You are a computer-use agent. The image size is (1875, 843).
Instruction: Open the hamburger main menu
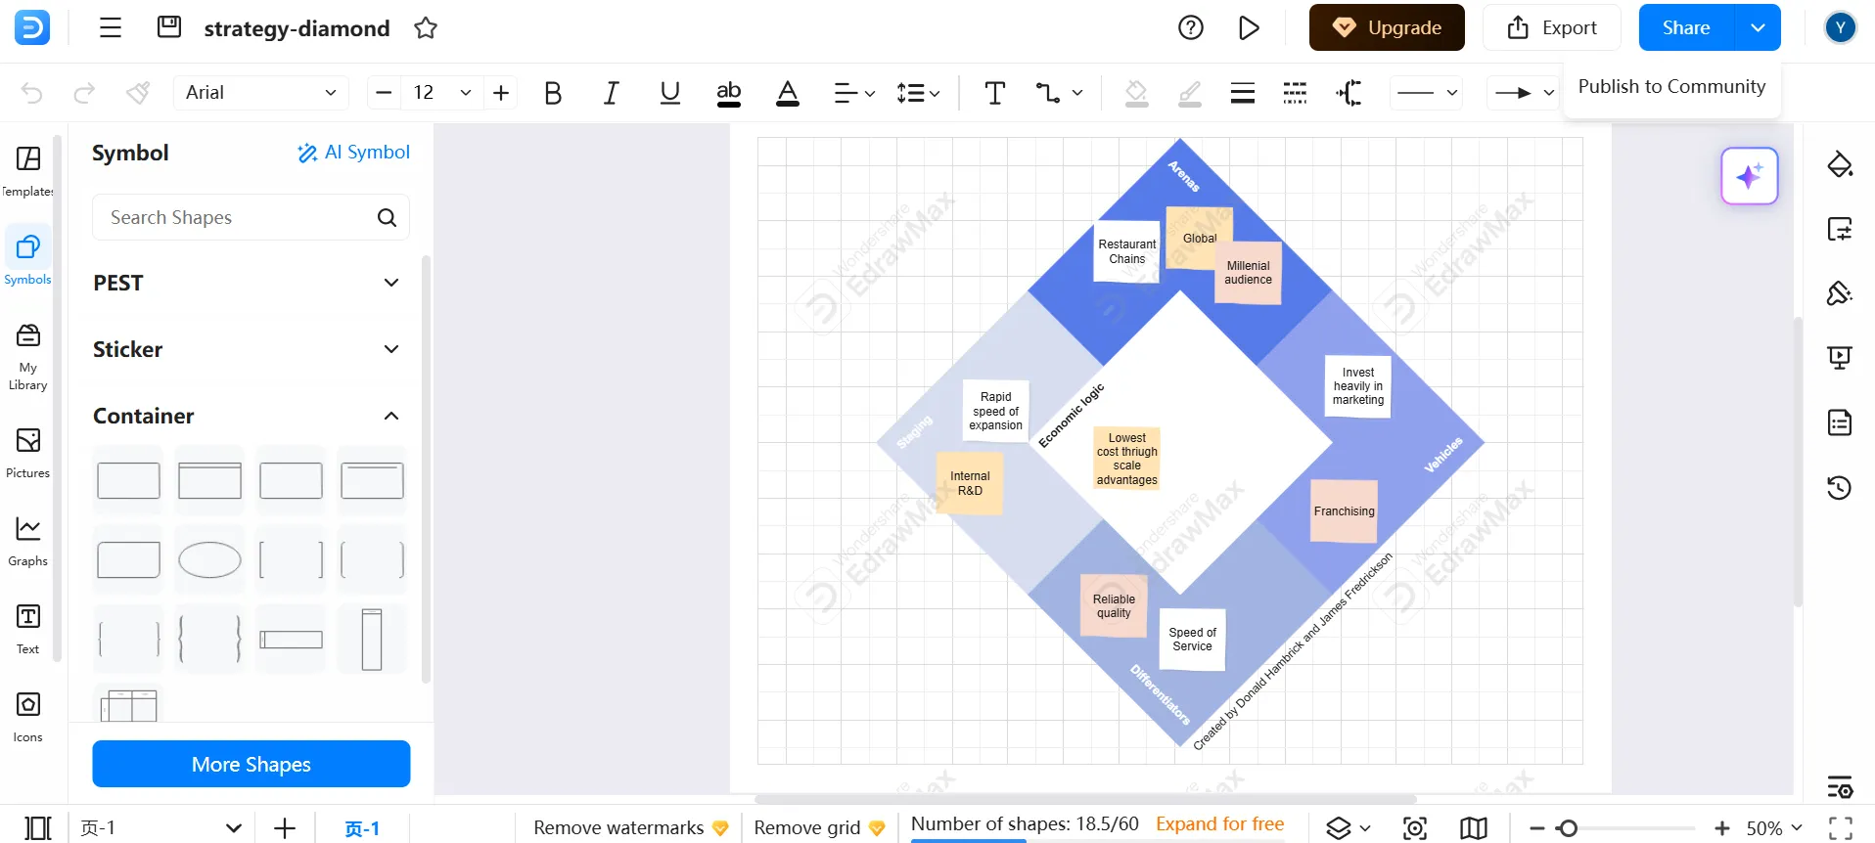[111, 27]
